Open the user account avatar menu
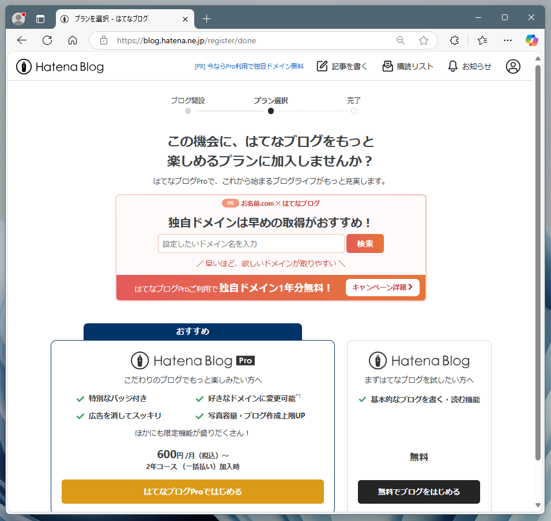Image resolution: width=551 pixels, height=521 pixels. click(513, 66)
